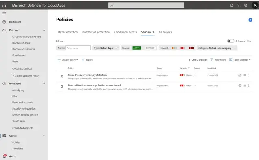Open alerts list icon for Cloud Discovery anomaly row
The height and width of the screenshot is (160, 259).
tap(244, 75)
